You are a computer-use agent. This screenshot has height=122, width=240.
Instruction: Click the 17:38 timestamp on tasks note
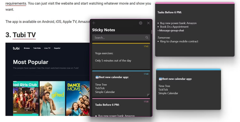(x=146, y=102)
